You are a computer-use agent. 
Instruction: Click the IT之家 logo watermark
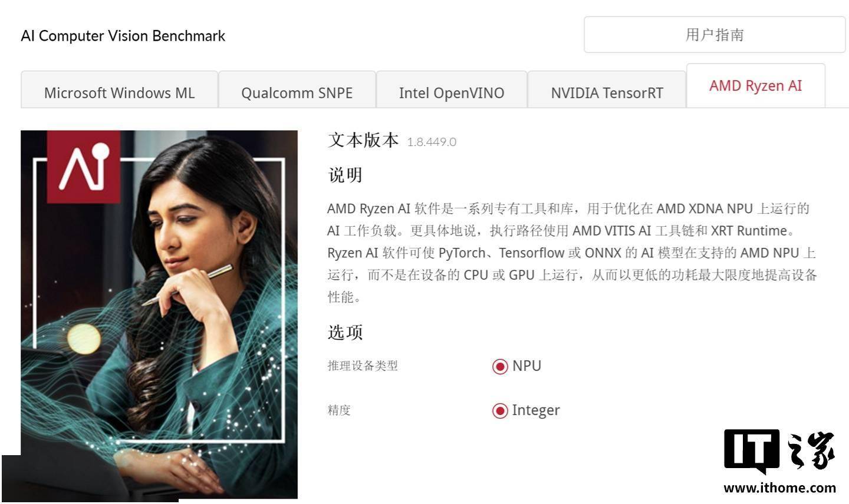tap(779, 452)
